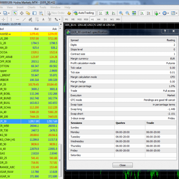Zoom in on the chart

click(x=121, y=13)
